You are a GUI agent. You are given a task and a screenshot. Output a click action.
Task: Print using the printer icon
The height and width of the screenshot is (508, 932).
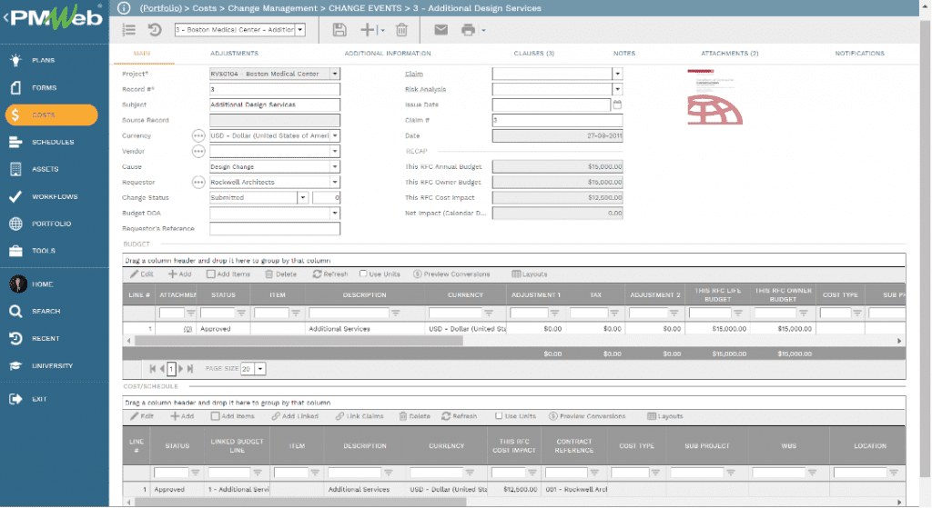[469, 30]
